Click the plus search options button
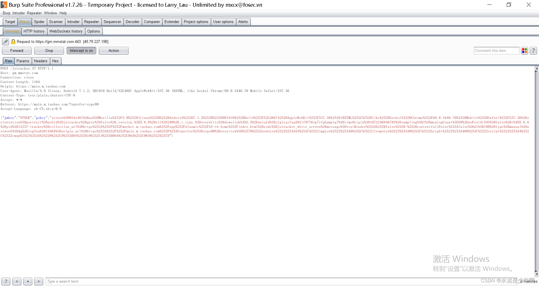This screenshot has width=539, height=286. pos(28,281)
